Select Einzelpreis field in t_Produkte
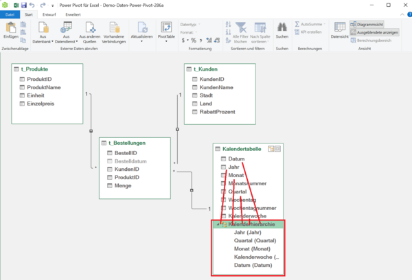This screenshot has height=280, width=412. (x=40, y=104)
